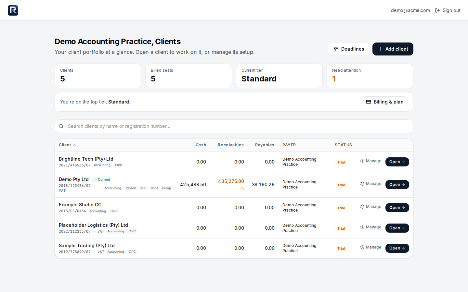Click the Current tier Standard card
Viewport: 468px width, 292px height.
[x=279, y=76]
